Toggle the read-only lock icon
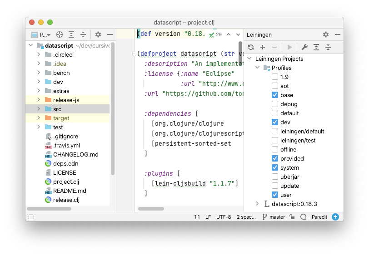 click(x=292, y=217)
